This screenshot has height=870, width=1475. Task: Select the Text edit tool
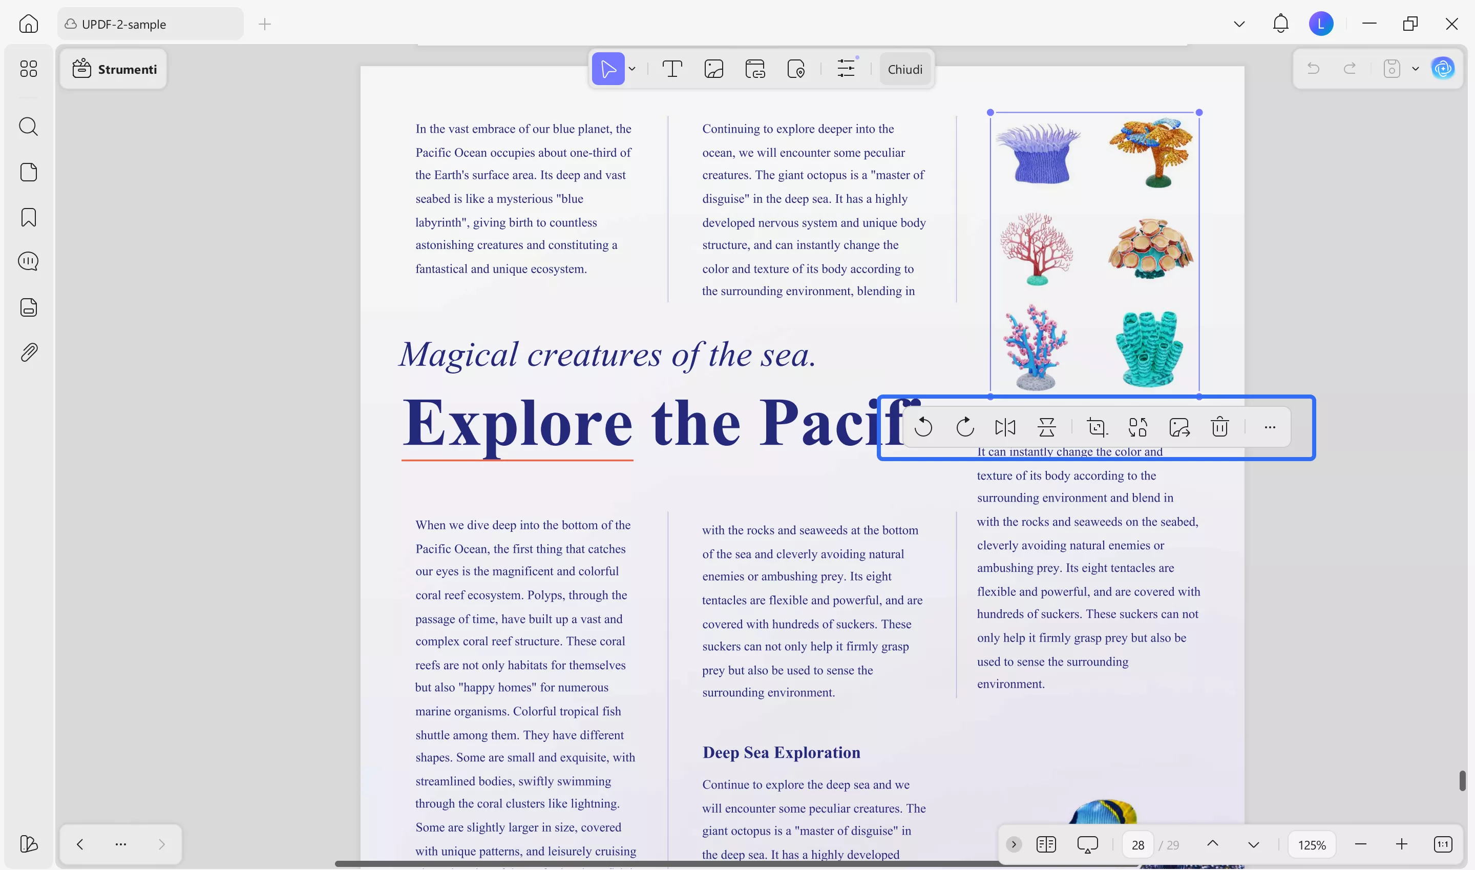coord(671,69)
